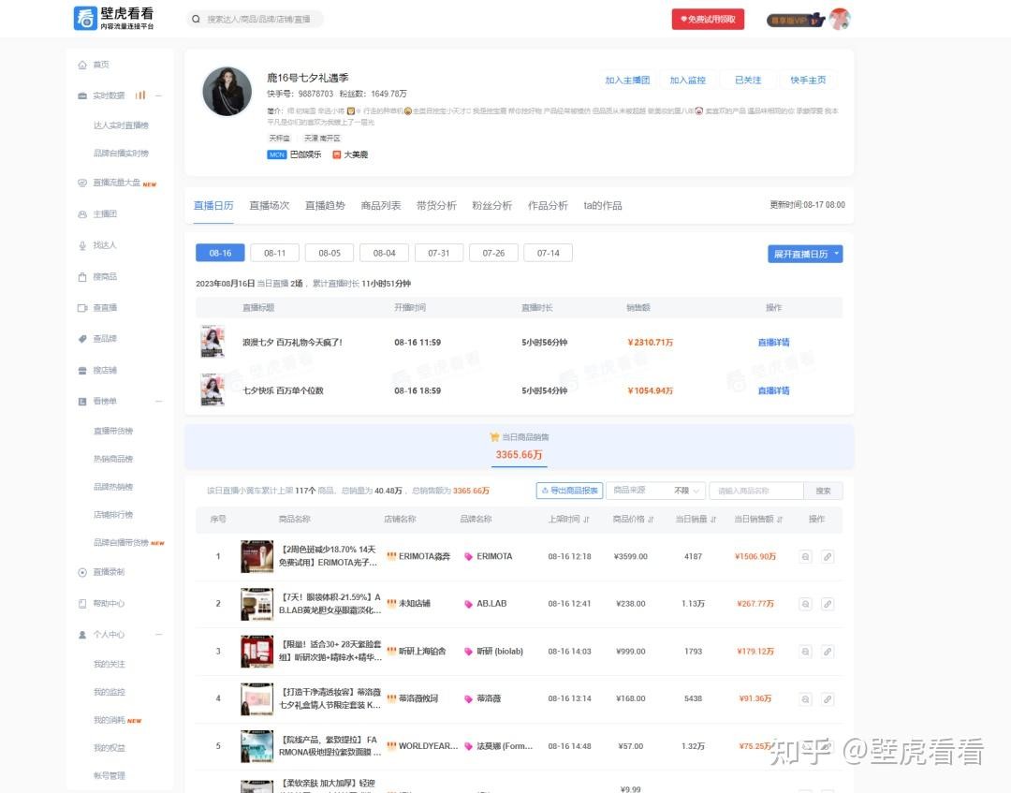The image size is (1011, 793).
Task: Click the VIP badge in header
Action: [795, 20]
